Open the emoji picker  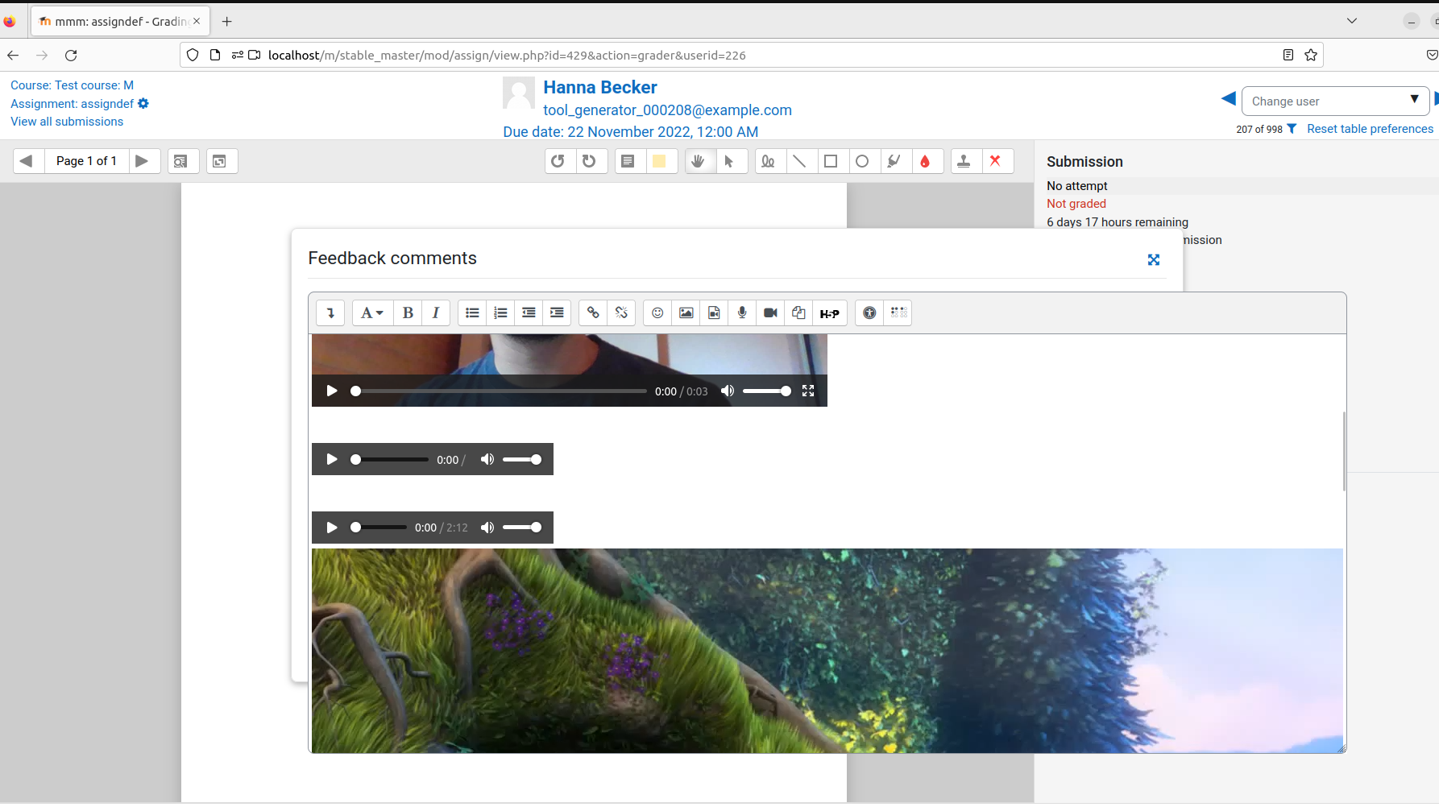tap(657, 312)
